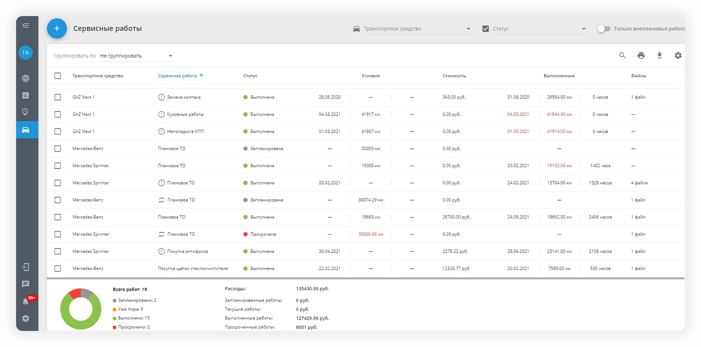Click sort arrow on Сервисная работа column
701x347 pixels.
click(201, 76)
